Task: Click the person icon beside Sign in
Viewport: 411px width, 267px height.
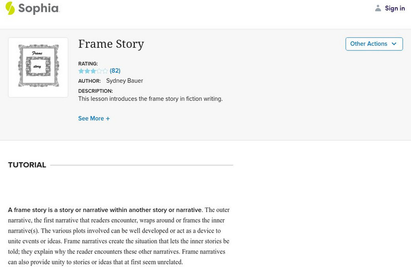Action: coord(378,8)
